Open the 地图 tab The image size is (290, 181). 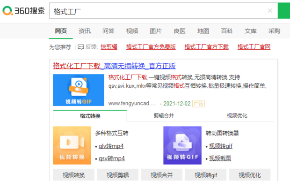[203, 31]
